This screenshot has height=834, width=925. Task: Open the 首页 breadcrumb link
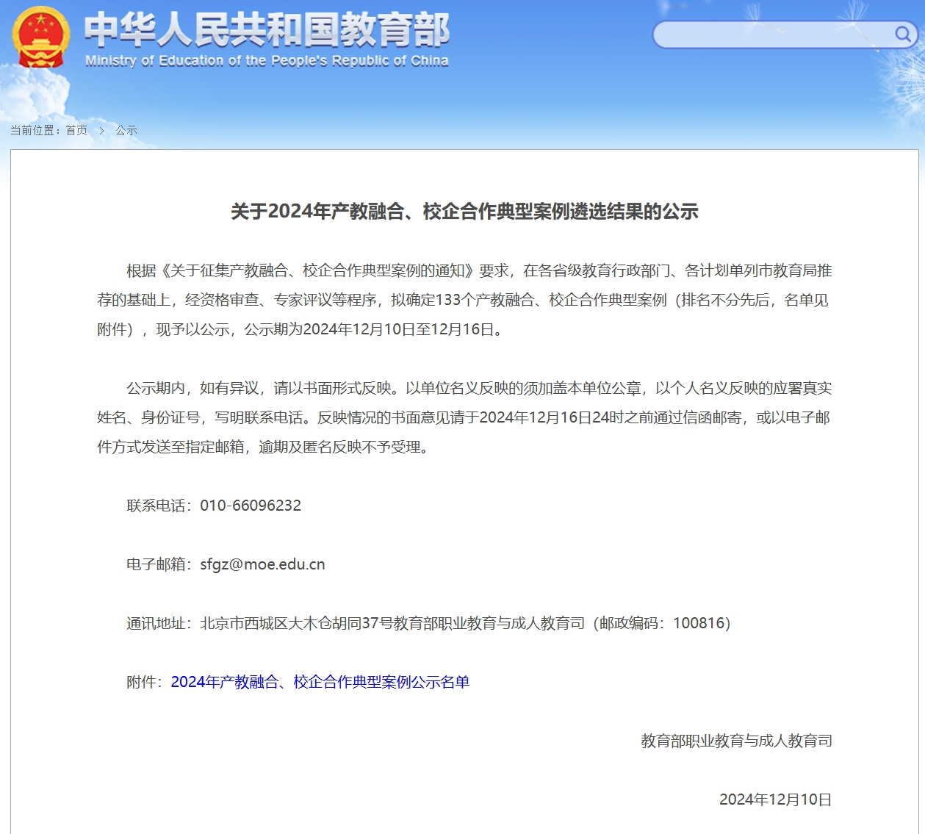click(76, 130)
